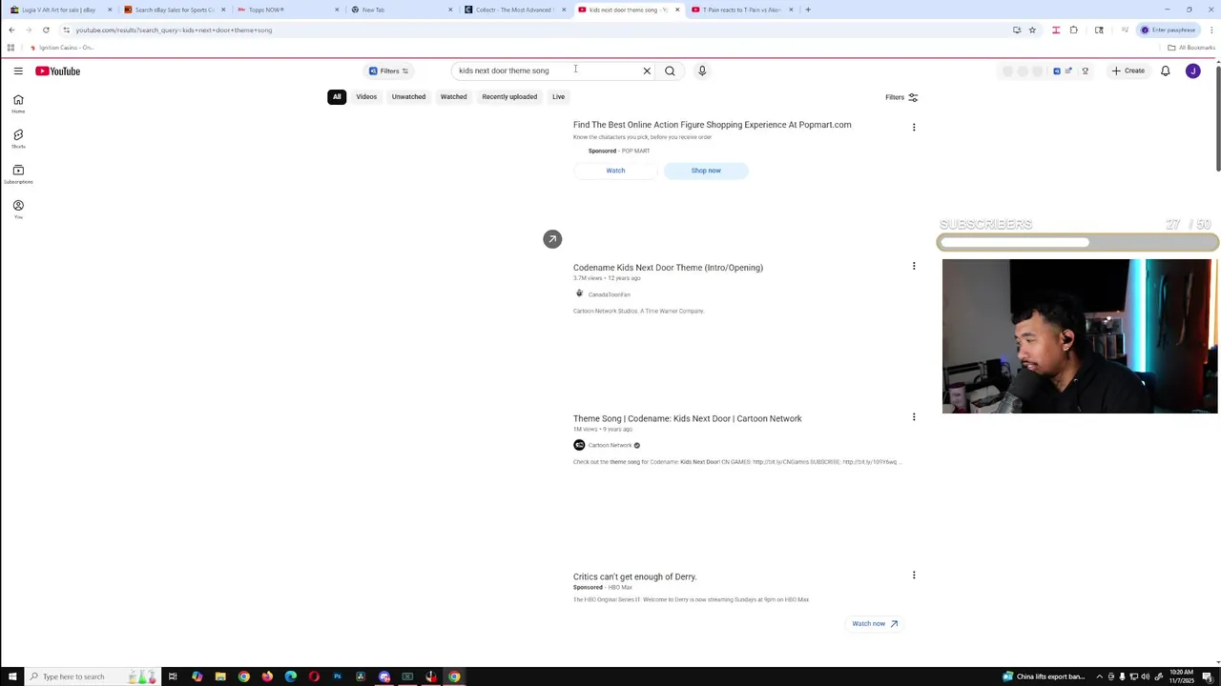Viewport: 1221px width, 686px height.
Task: Open Shorts in the left sidebar
Action: [18, 139]
